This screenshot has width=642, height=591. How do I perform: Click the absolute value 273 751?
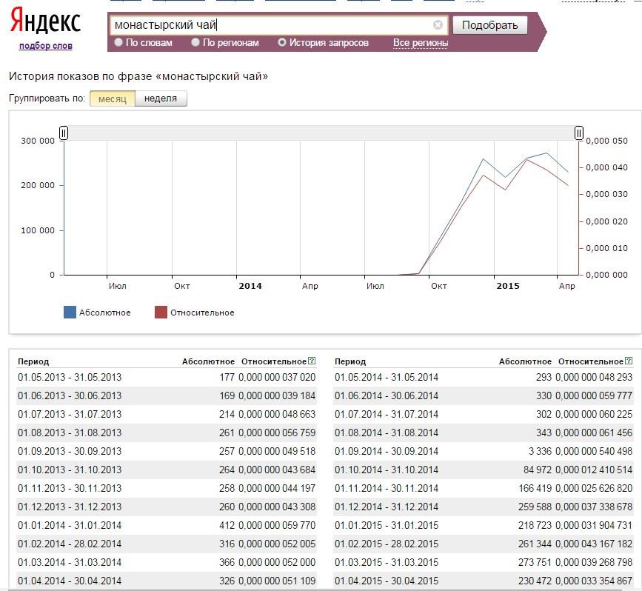coord(535,562)
